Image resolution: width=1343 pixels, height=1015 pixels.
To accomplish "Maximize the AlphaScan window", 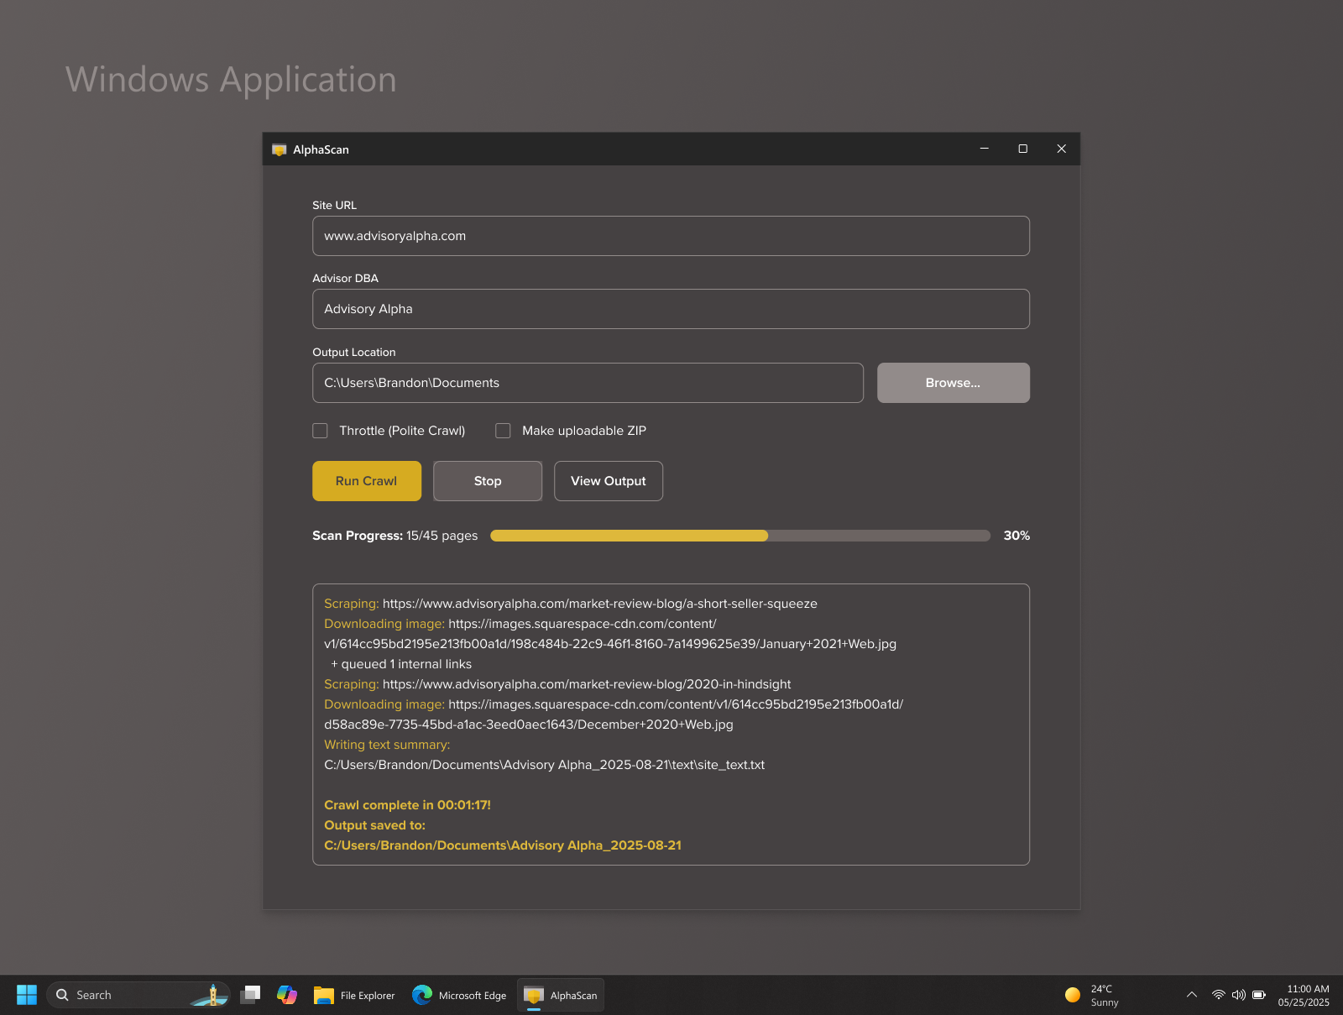I will (1022, 149).
